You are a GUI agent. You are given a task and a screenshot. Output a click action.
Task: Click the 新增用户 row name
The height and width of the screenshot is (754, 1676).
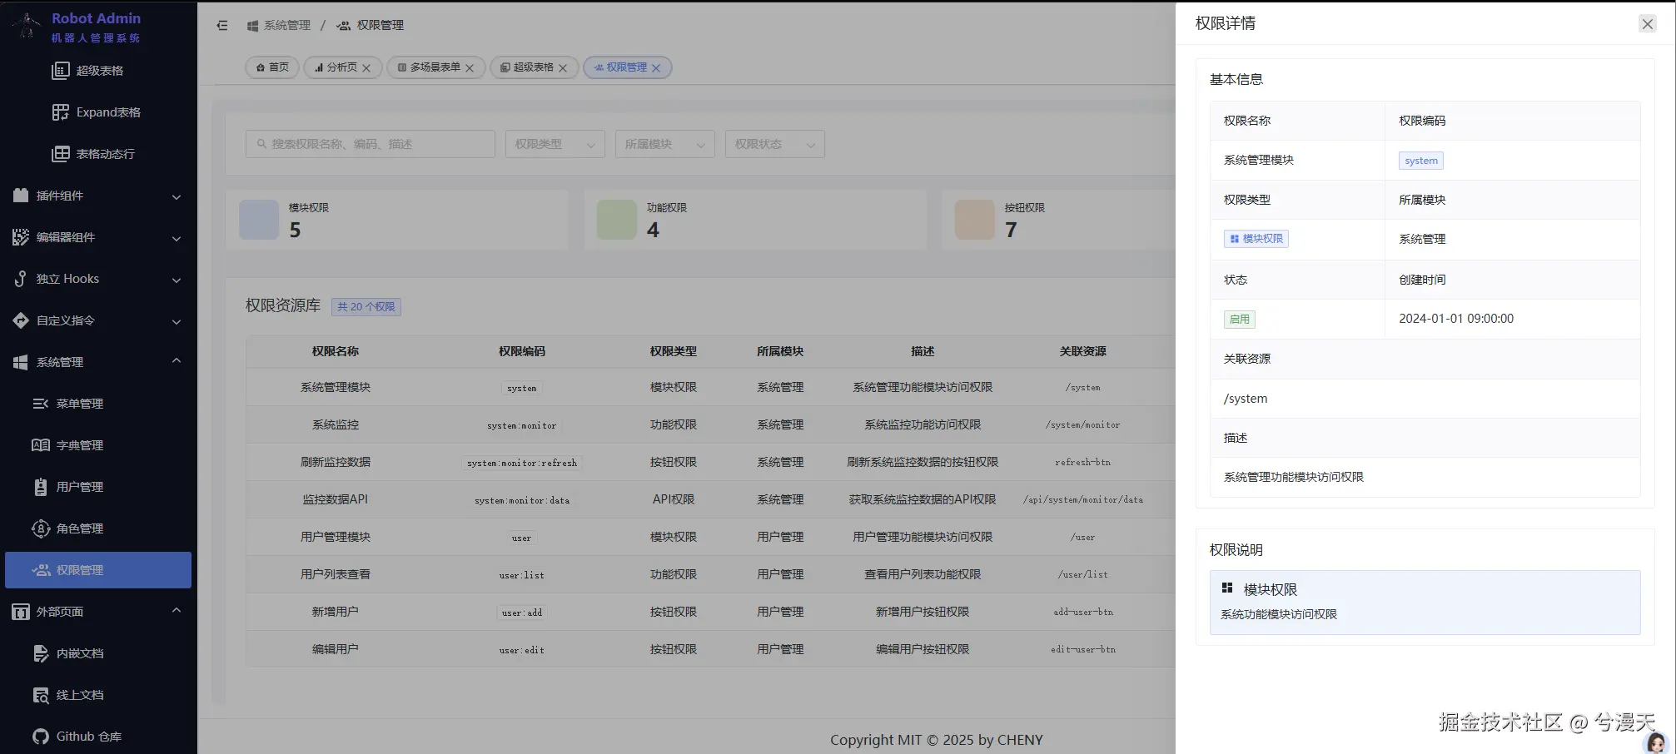click(336, 613)
